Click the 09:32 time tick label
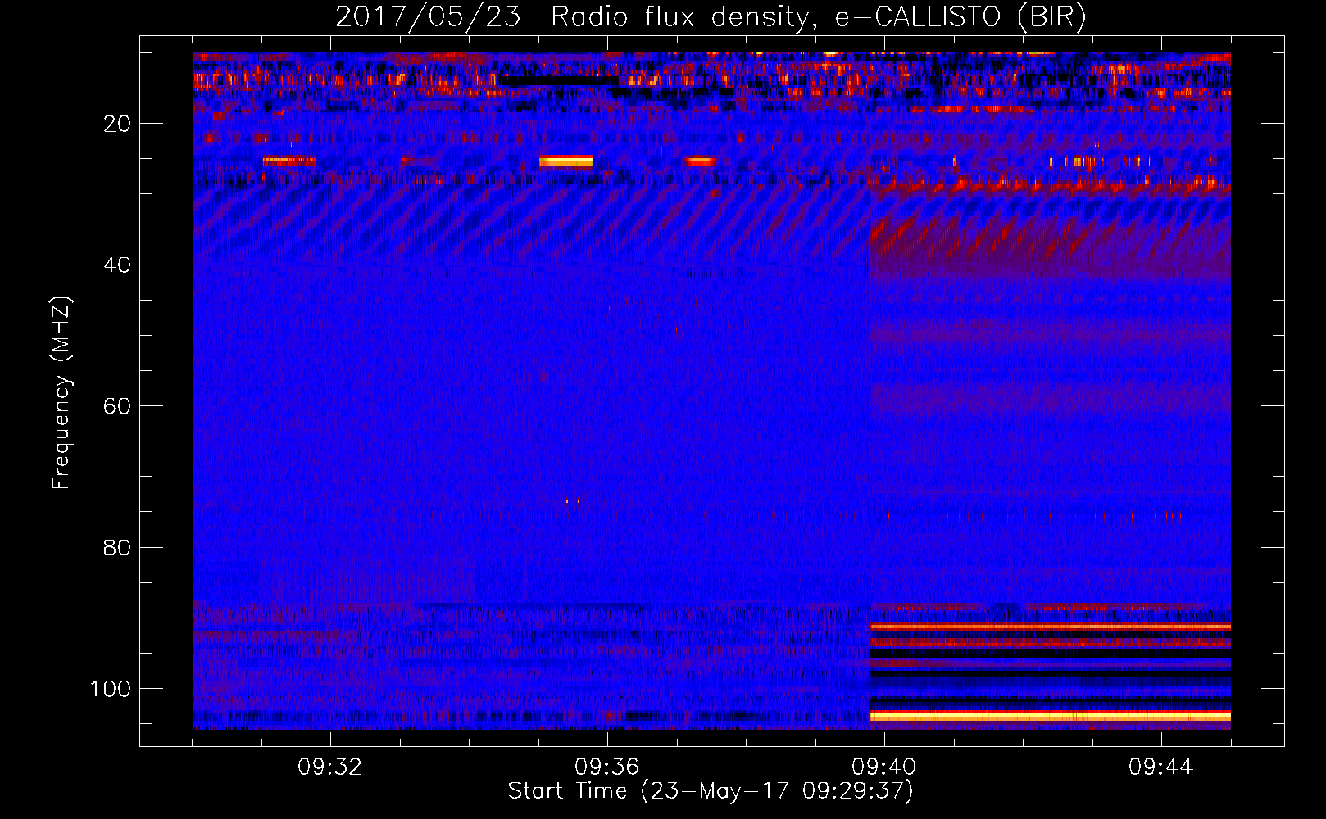The width and height of the screenshot is (1326, 819). tap(330, 767)
